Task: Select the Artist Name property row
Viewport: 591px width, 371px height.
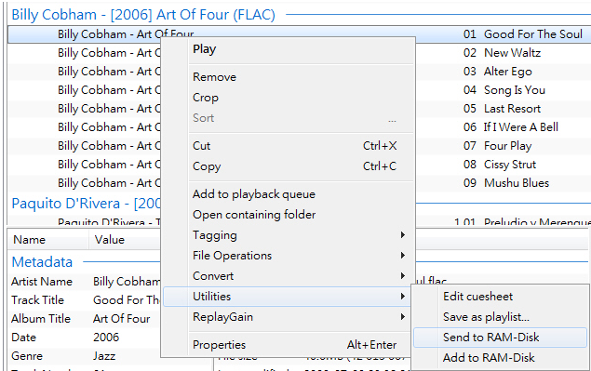Action: coord(85,282)
